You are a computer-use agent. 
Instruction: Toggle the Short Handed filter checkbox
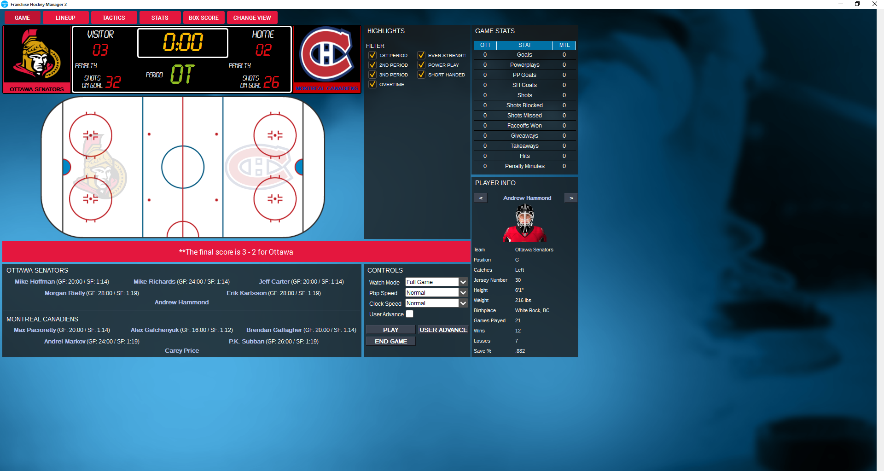pos(421,75)
